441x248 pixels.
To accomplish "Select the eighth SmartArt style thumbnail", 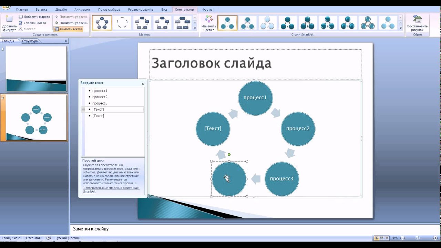I will [368, 23].
